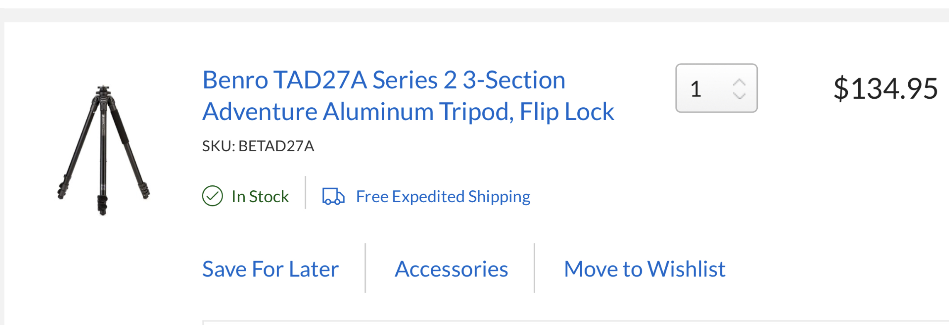Click the green In Stock checkmark icon
This screenshot has height=325, width=949.
(212, 196)
